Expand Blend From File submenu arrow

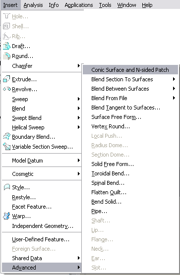[x=174, y=98]
